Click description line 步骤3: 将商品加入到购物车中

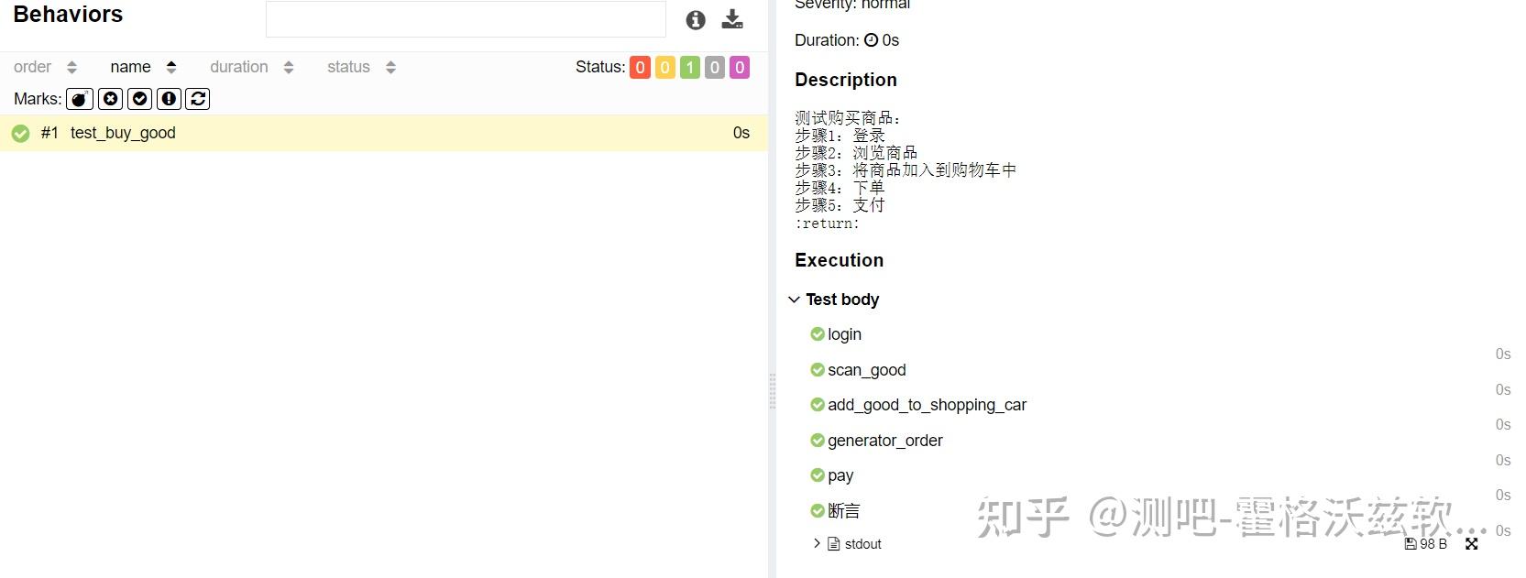click(906, 170)
